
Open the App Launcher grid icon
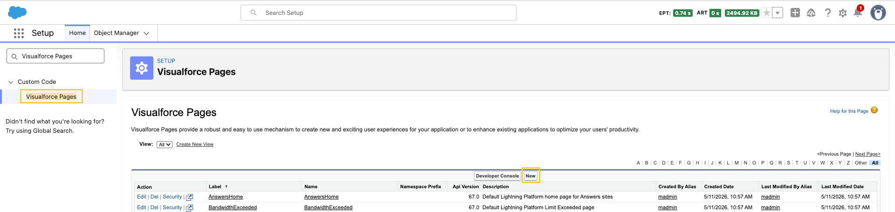pos(19,33)
